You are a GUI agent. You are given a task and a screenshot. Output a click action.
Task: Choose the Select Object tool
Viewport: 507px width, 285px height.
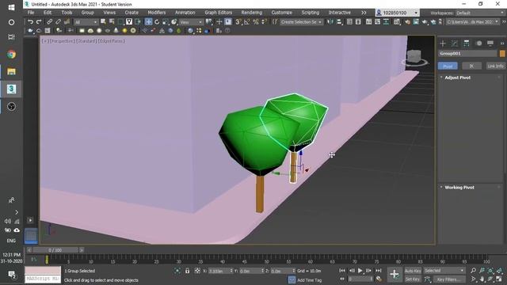103,21
